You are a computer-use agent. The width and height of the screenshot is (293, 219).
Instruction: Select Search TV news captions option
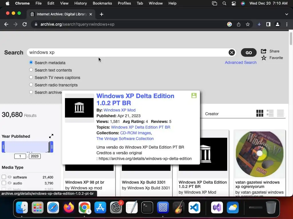tap(31, 77)
